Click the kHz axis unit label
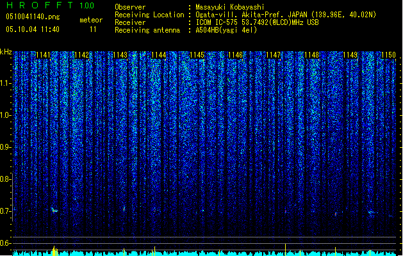This screenshot has width=403, height=256. coord(6,52)
